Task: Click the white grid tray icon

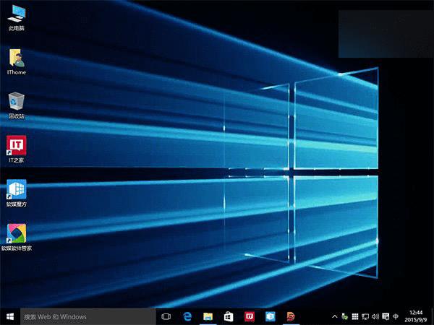Action: [x=355, y=317]
